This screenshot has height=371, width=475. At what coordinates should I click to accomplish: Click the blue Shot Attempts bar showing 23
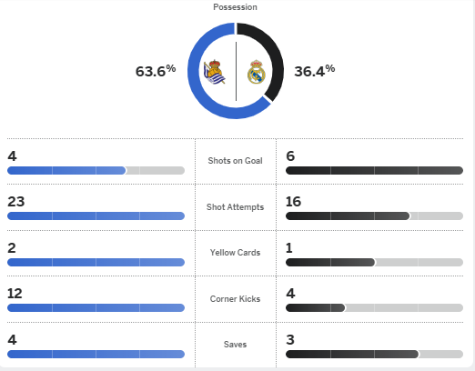coord(96,216)
